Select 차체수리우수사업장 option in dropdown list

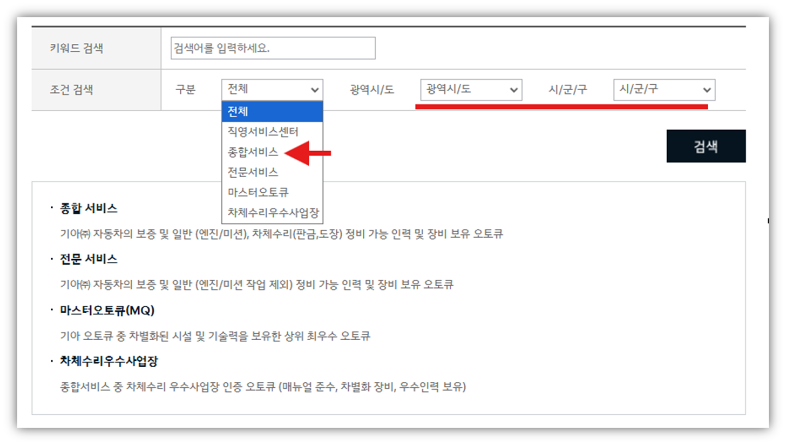tap(272, 213)
